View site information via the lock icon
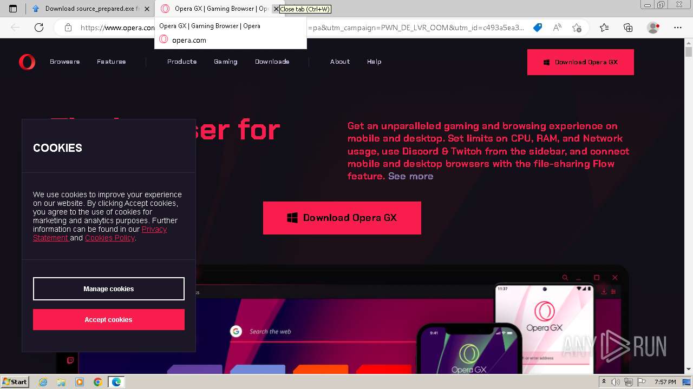Viewport: 693px width, 389px height. click(x=68, y=28)
